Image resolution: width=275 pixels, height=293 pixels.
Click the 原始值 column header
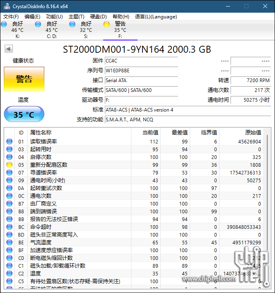(x=242, y=132)
